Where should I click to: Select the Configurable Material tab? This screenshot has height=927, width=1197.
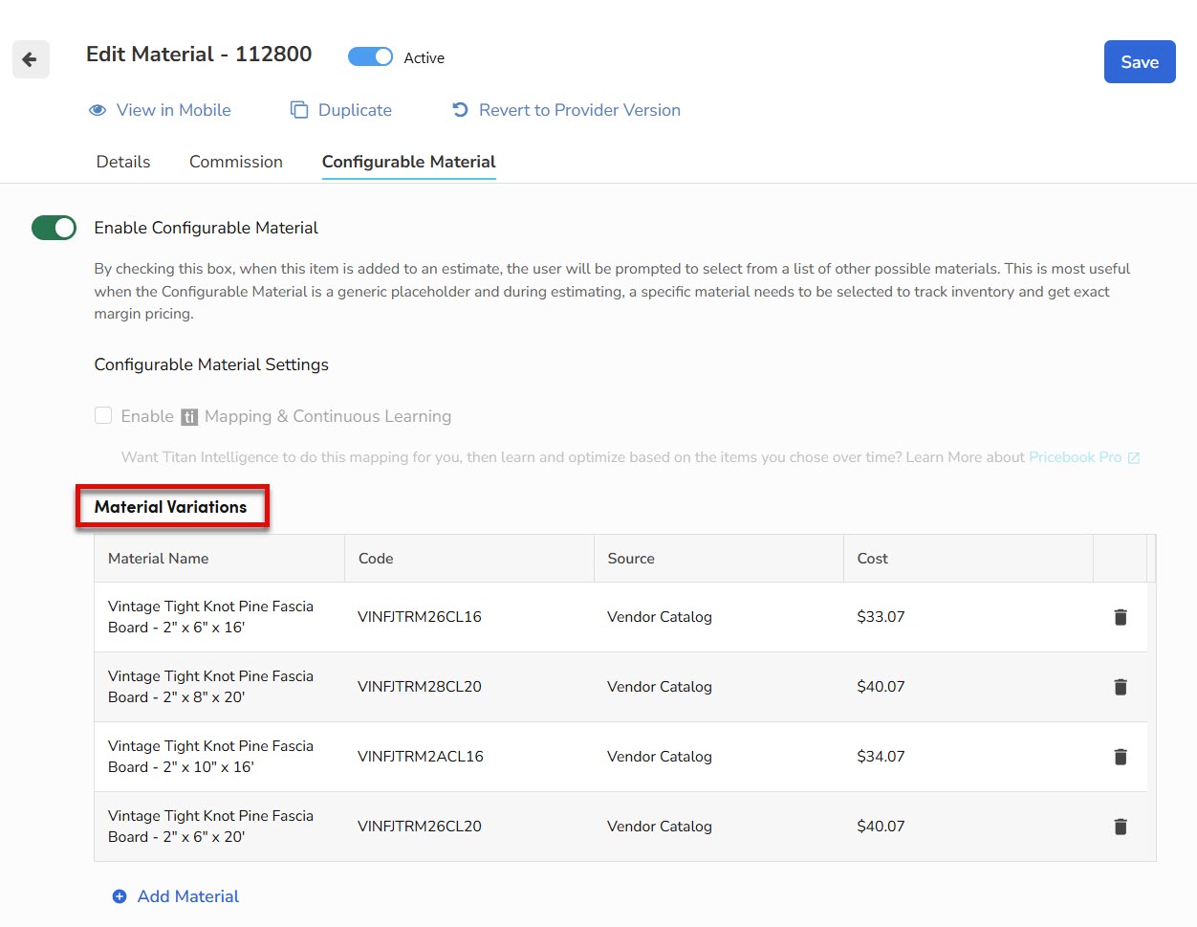click(408, 162)
